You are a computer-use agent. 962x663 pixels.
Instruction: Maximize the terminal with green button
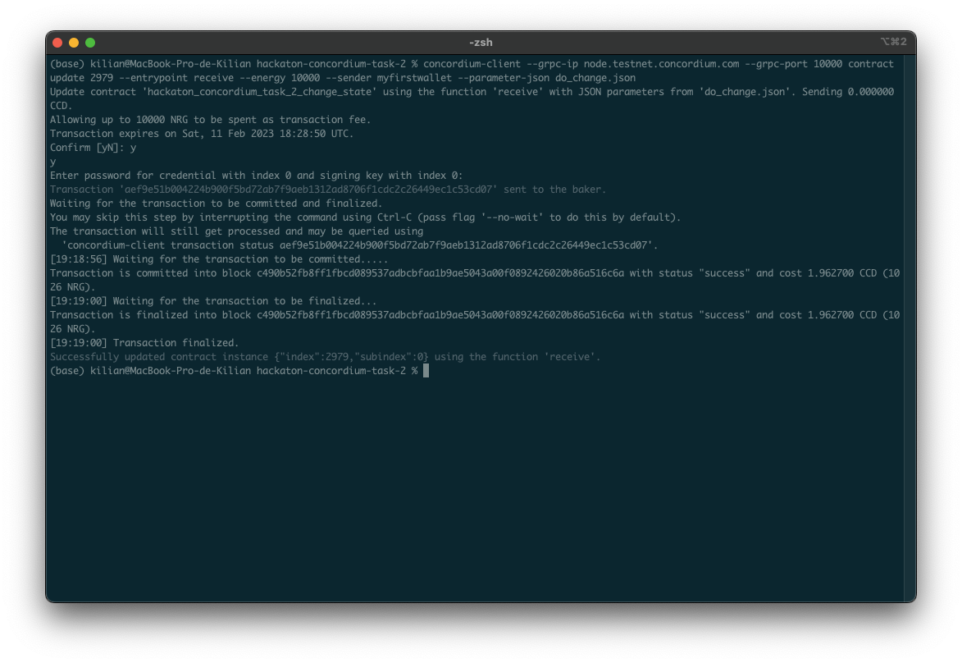tap(90, 43)
